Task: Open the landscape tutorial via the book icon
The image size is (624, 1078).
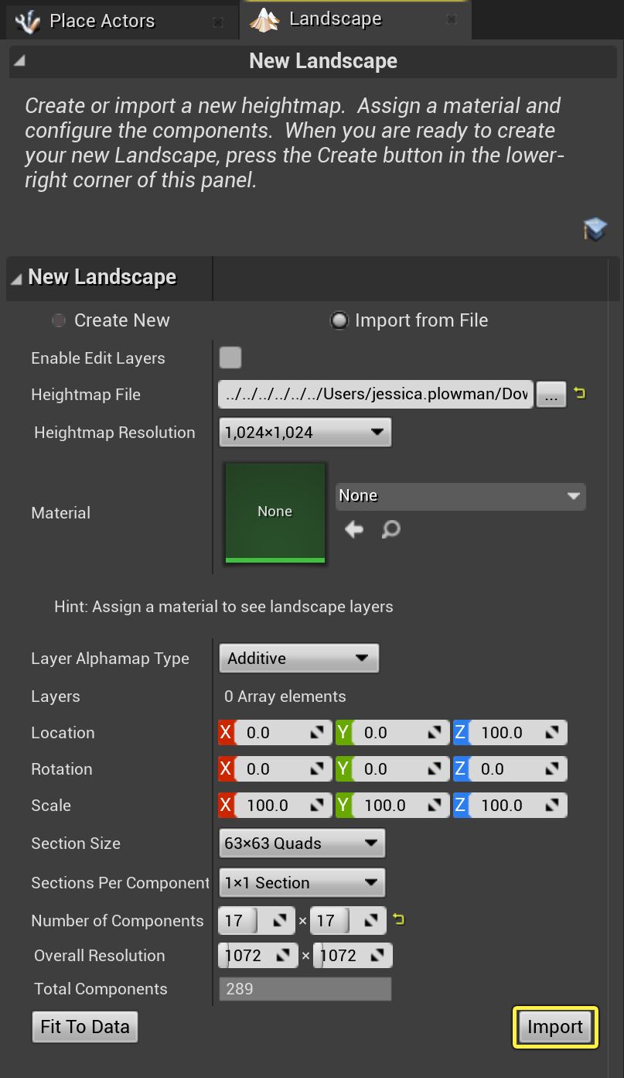Action: pos(595,228)
